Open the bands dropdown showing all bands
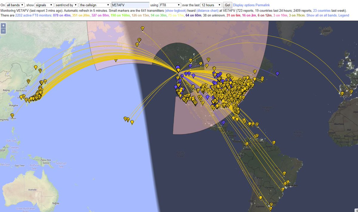358x212 pixels. pyautogui.click(x=15, y=5)
